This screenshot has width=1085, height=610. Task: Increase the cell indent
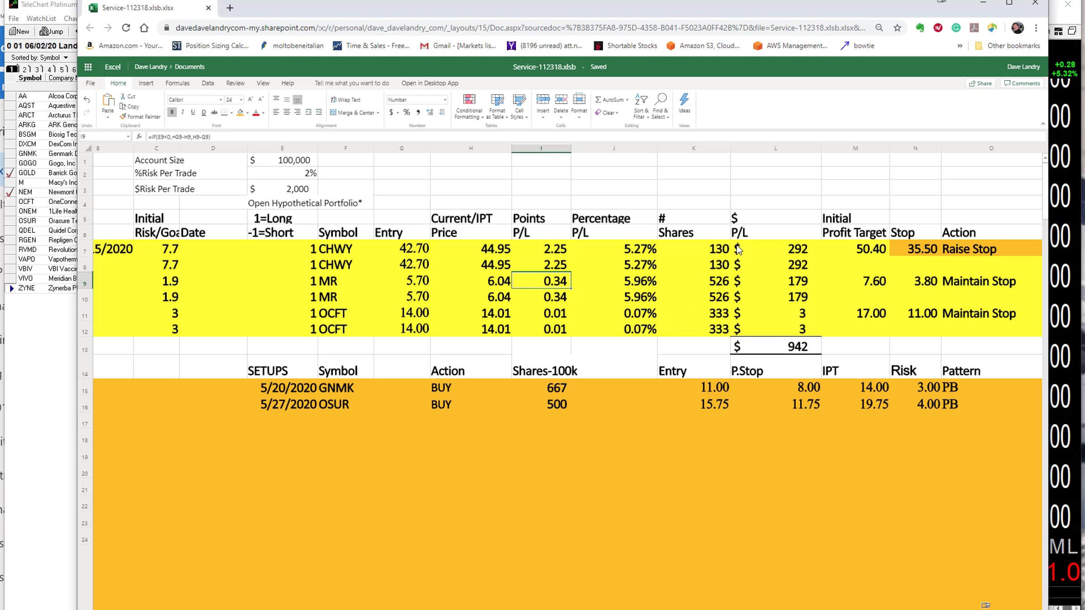[319, 112]
